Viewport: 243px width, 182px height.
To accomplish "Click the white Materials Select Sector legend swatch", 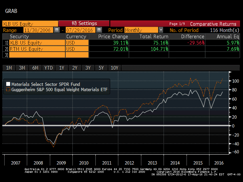I will 8,84.
